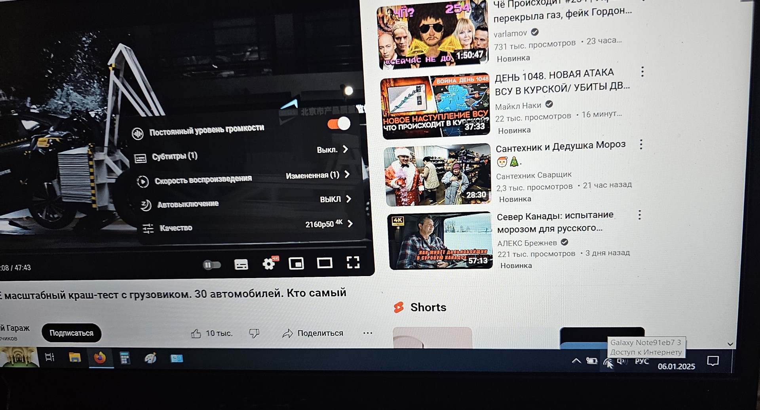
Task: Click the 2160p50 4K quality value
Action: [x=324, y=224]
